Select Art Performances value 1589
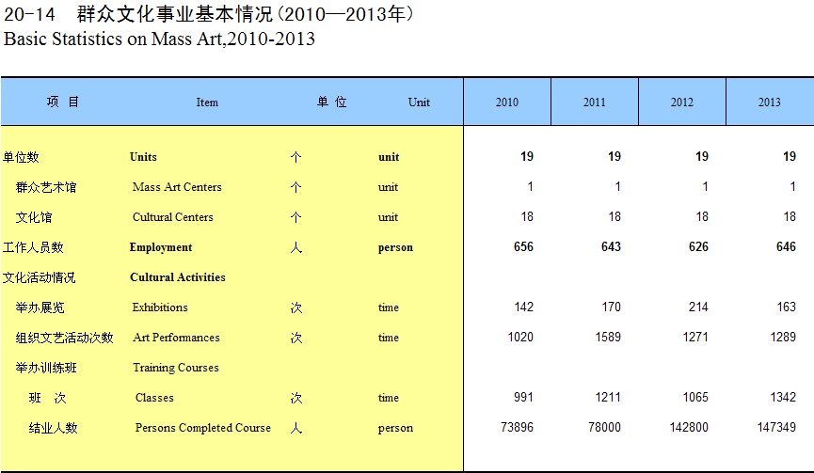The height and width of the screenshot is (473, 814). (606, 338)
